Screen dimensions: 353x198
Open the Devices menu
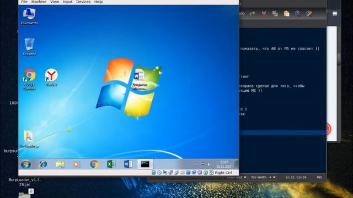(83, 2)
